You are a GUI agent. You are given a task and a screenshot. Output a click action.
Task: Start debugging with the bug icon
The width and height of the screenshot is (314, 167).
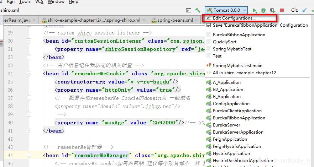pyautogui.click(x=263, y=11)
